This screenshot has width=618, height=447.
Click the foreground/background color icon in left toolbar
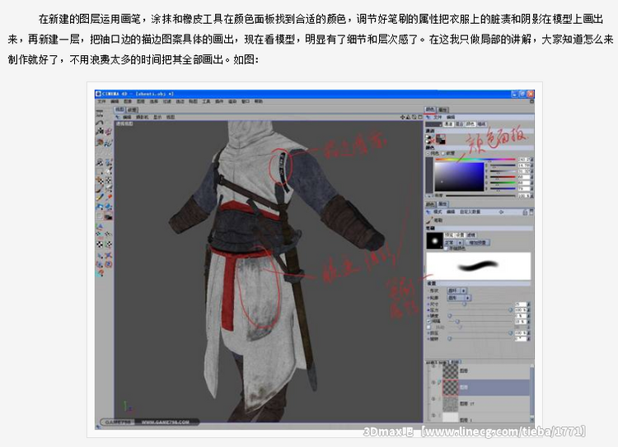point(109,217)
